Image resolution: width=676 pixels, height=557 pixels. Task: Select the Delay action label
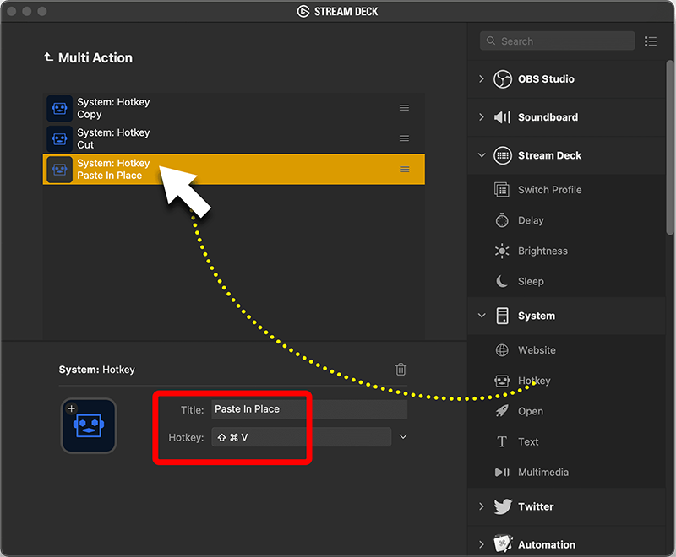coord(531,220)
